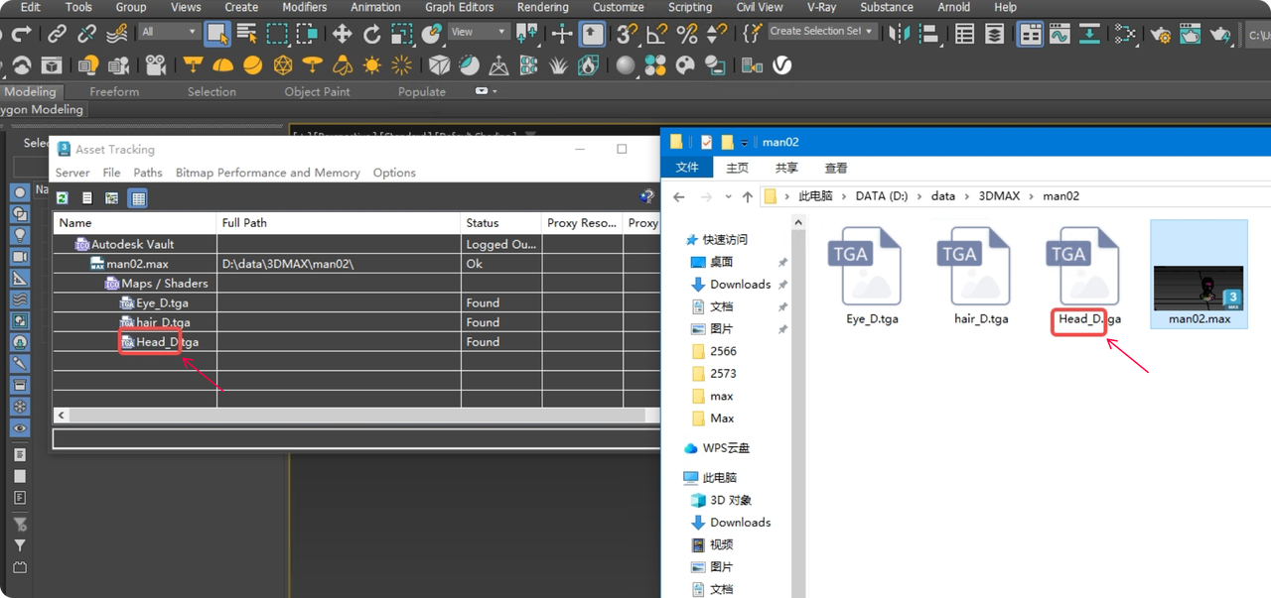Select the Head_D.tga row in Asset Tracking
The width and height of the screenshot is (1271, 598).
(x=356, y=342)
